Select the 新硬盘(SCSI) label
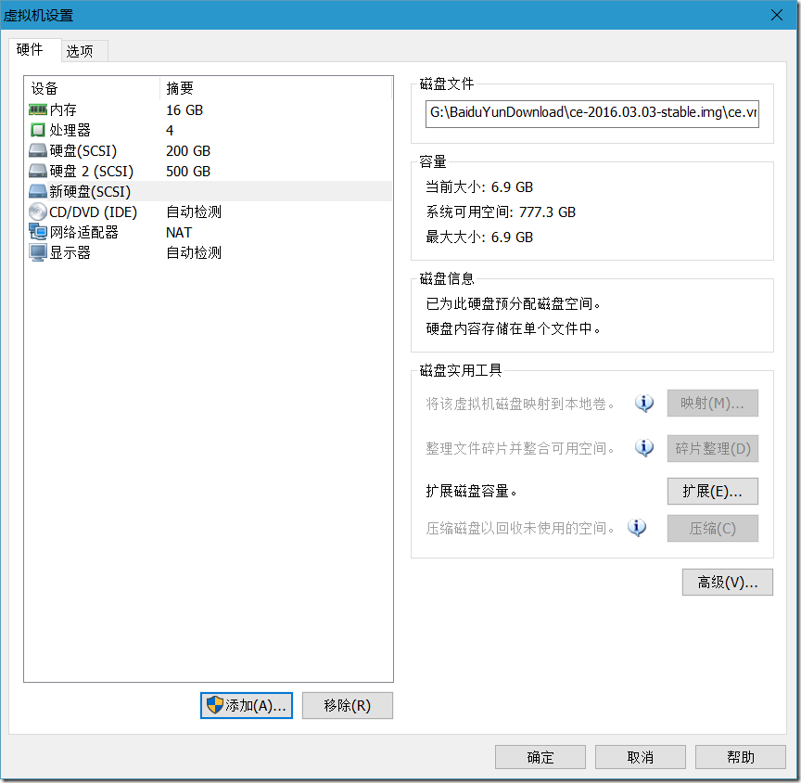 click(90, 192)
